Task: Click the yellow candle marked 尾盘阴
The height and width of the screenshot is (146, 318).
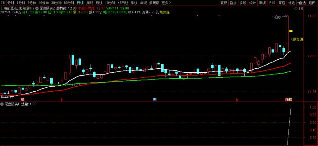Action: point(291,31)
